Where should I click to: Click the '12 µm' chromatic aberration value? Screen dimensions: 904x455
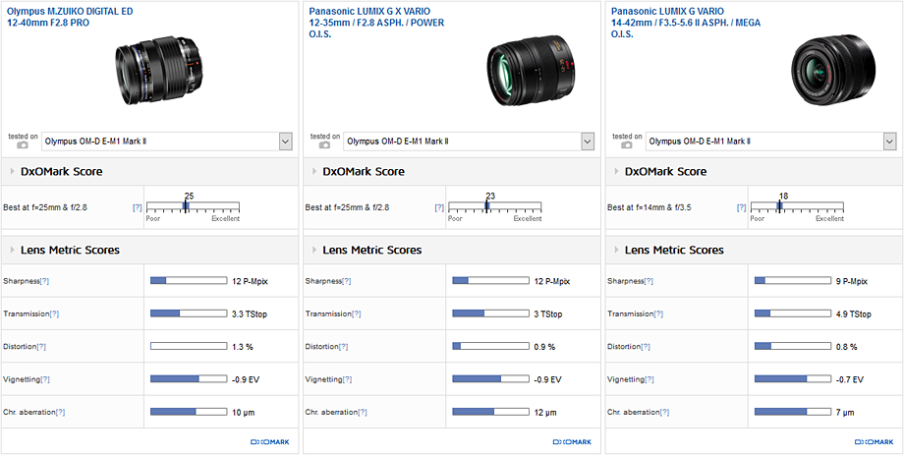[x=544, y=413]
